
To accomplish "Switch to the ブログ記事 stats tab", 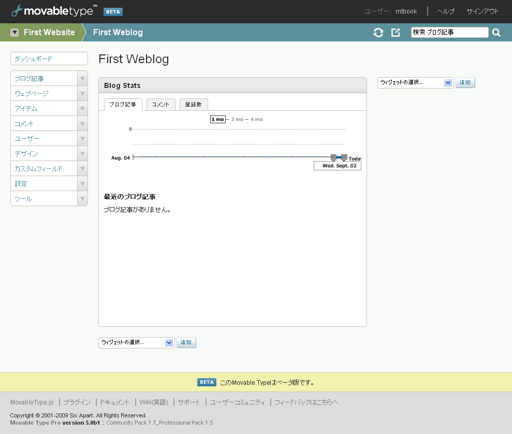I will pos(123,105).
